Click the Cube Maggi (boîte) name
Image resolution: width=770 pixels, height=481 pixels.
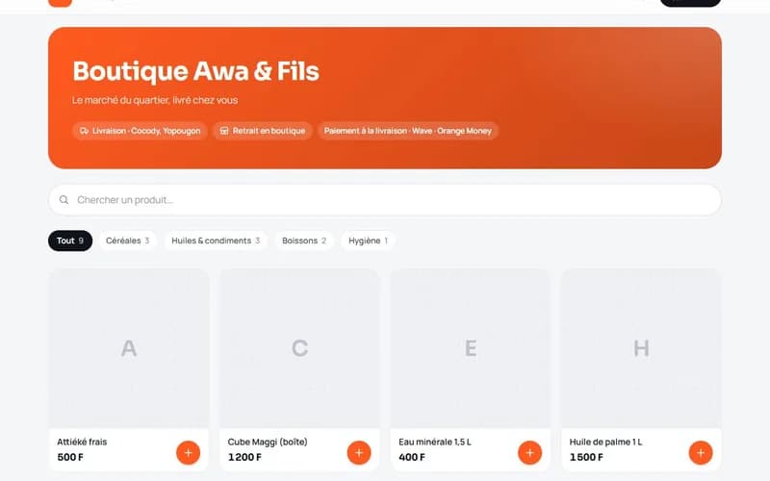[x=268, y=442]
